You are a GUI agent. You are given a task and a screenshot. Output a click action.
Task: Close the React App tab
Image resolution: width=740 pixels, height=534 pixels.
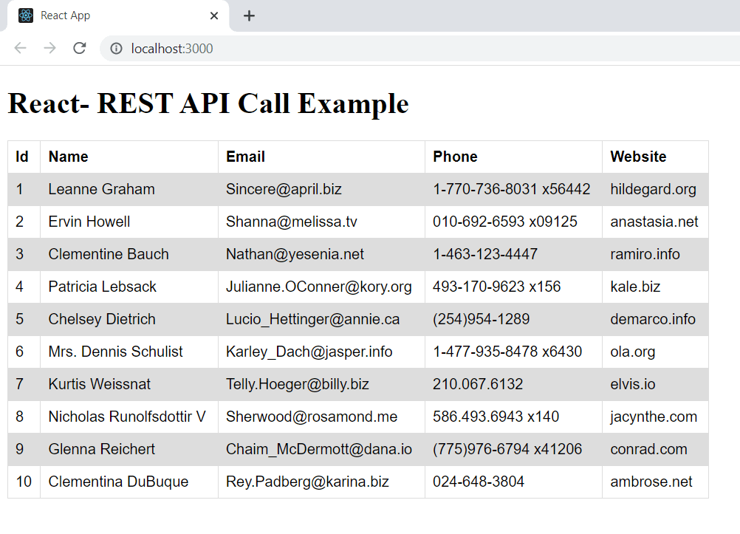click(x=213, y=15)
